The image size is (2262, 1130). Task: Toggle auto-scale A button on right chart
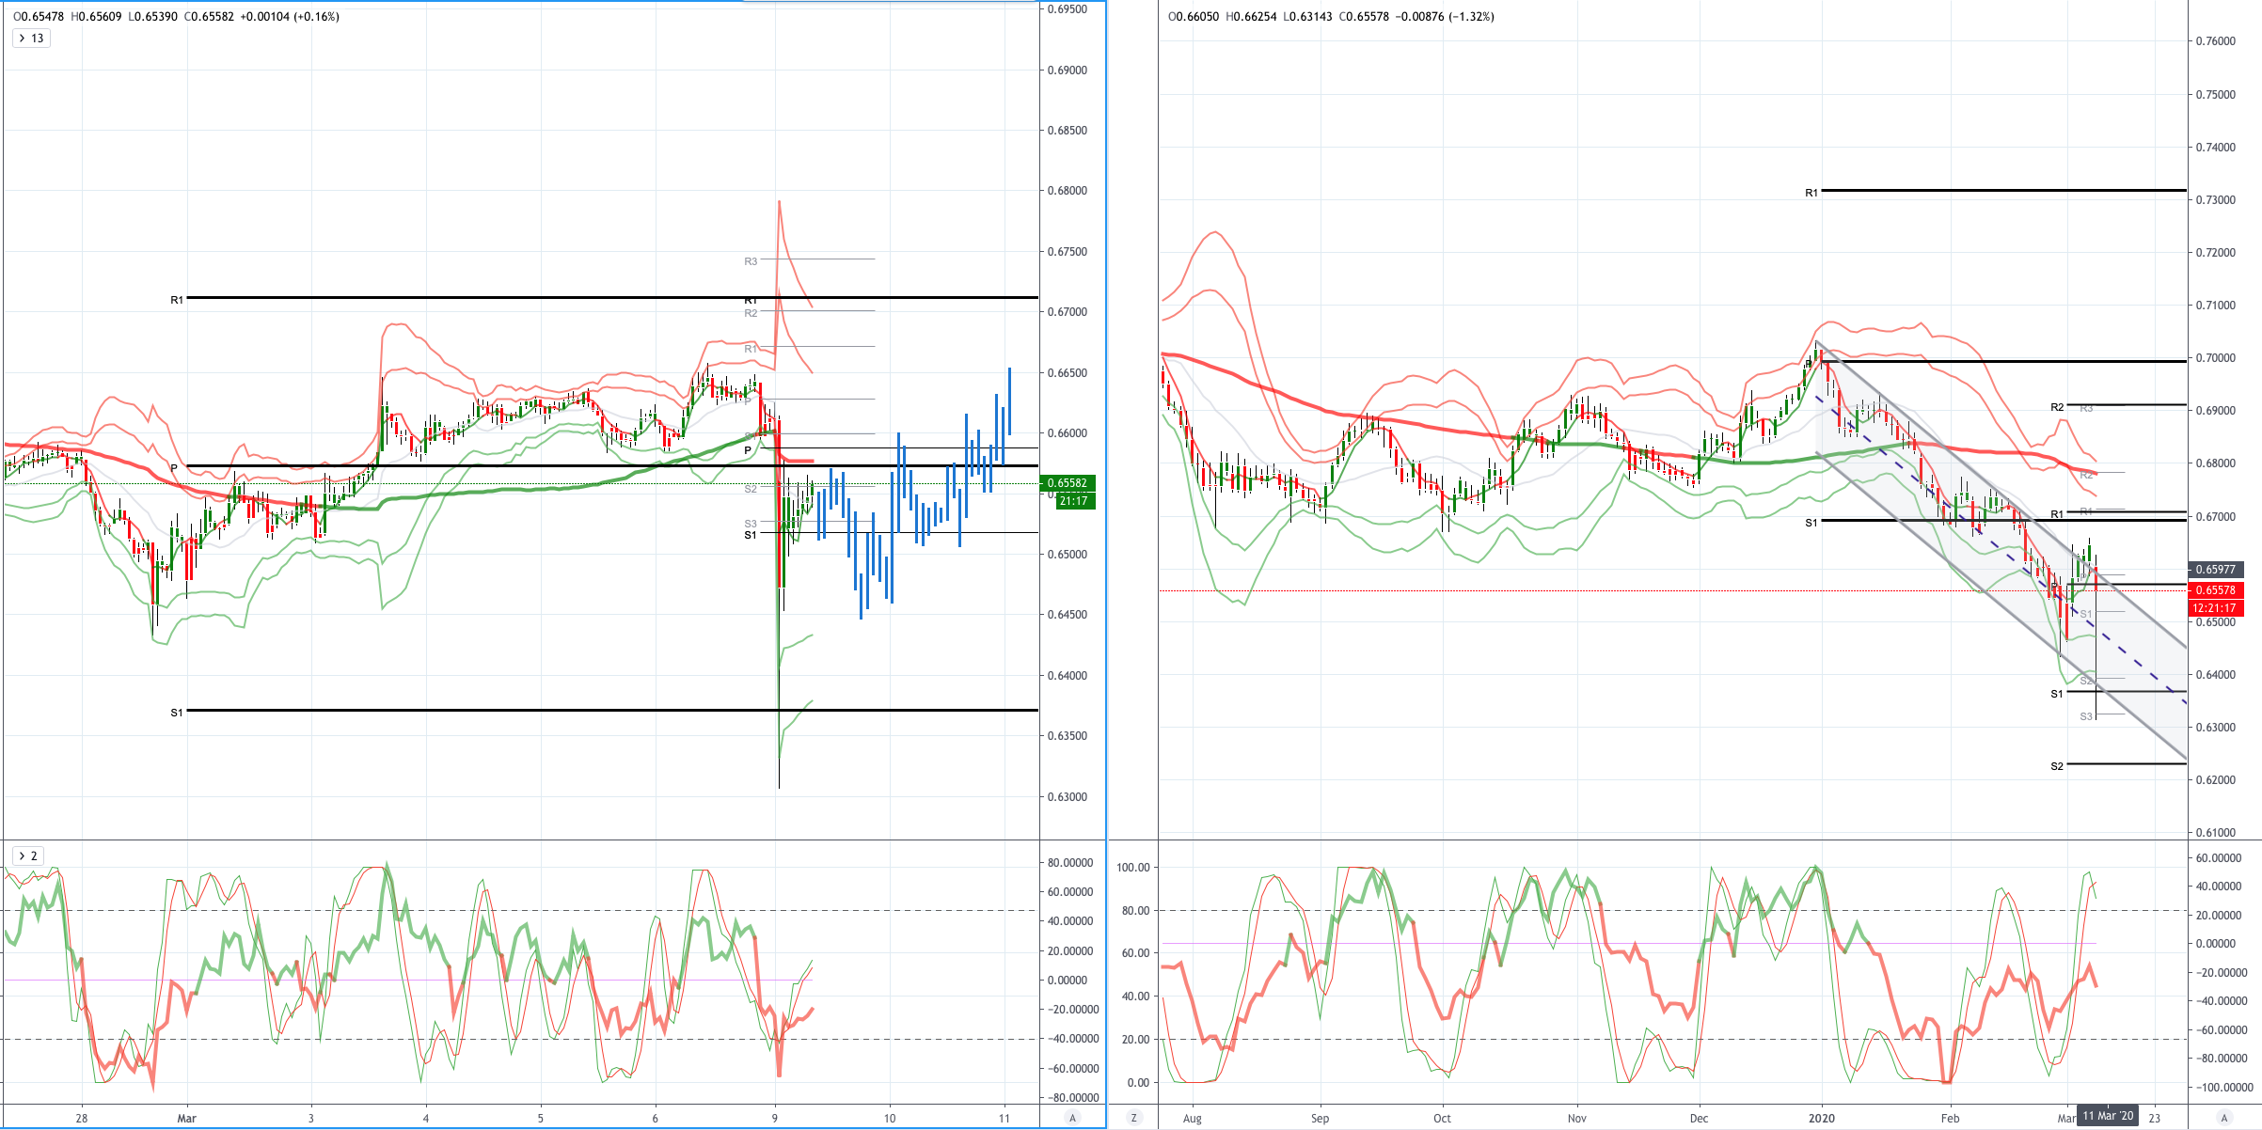2224,1118
